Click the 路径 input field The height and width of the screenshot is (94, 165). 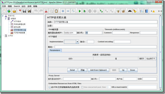coord(106,47)
